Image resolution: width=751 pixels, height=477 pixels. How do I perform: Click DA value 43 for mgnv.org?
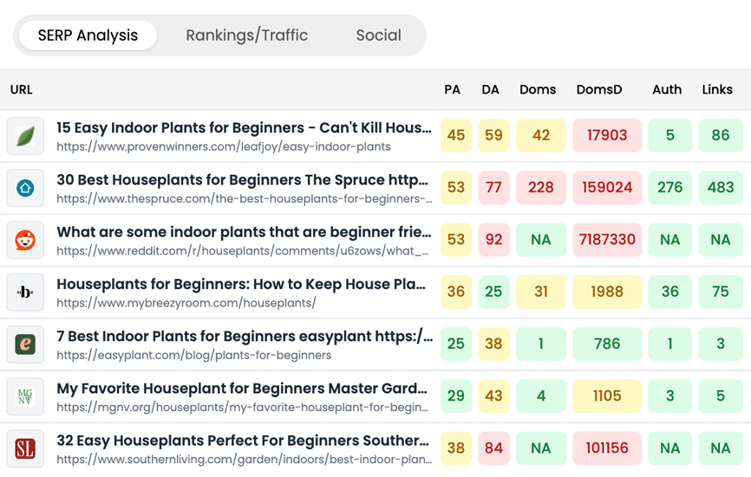click(x=493, y=396)
